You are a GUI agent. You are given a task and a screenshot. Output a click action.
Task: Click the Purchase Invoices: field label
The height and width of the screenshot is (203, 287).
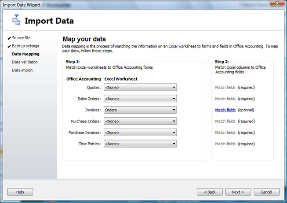[84, 133]
